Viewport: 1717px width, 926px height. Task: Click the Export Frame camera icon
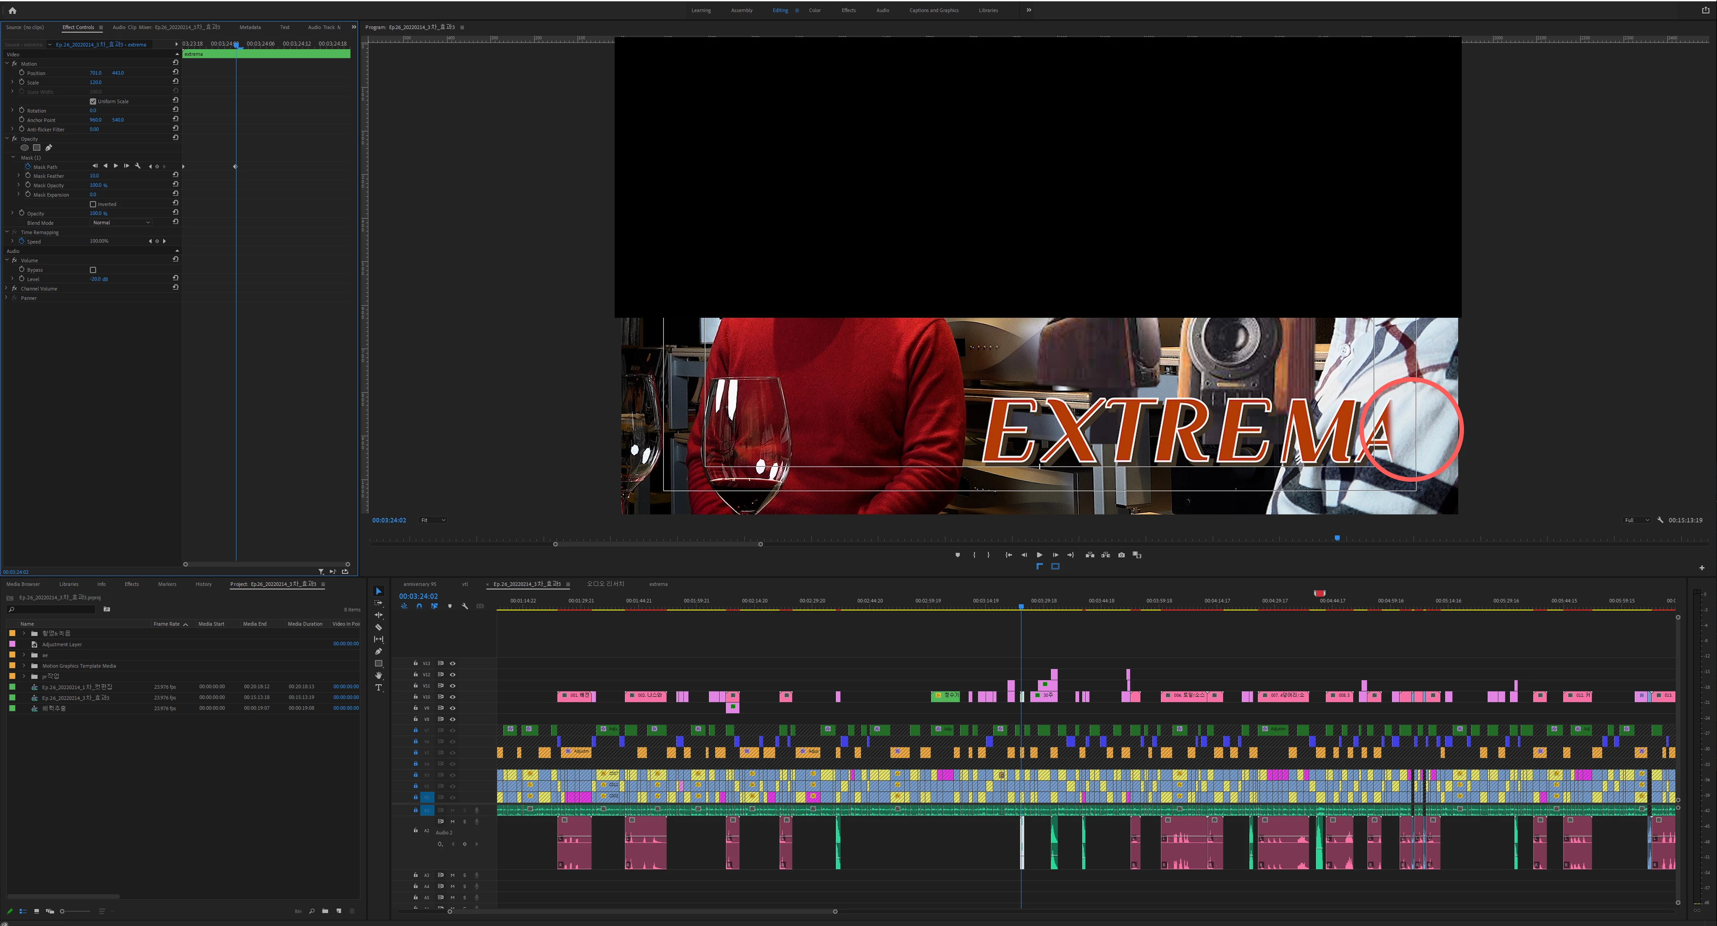1121,555
